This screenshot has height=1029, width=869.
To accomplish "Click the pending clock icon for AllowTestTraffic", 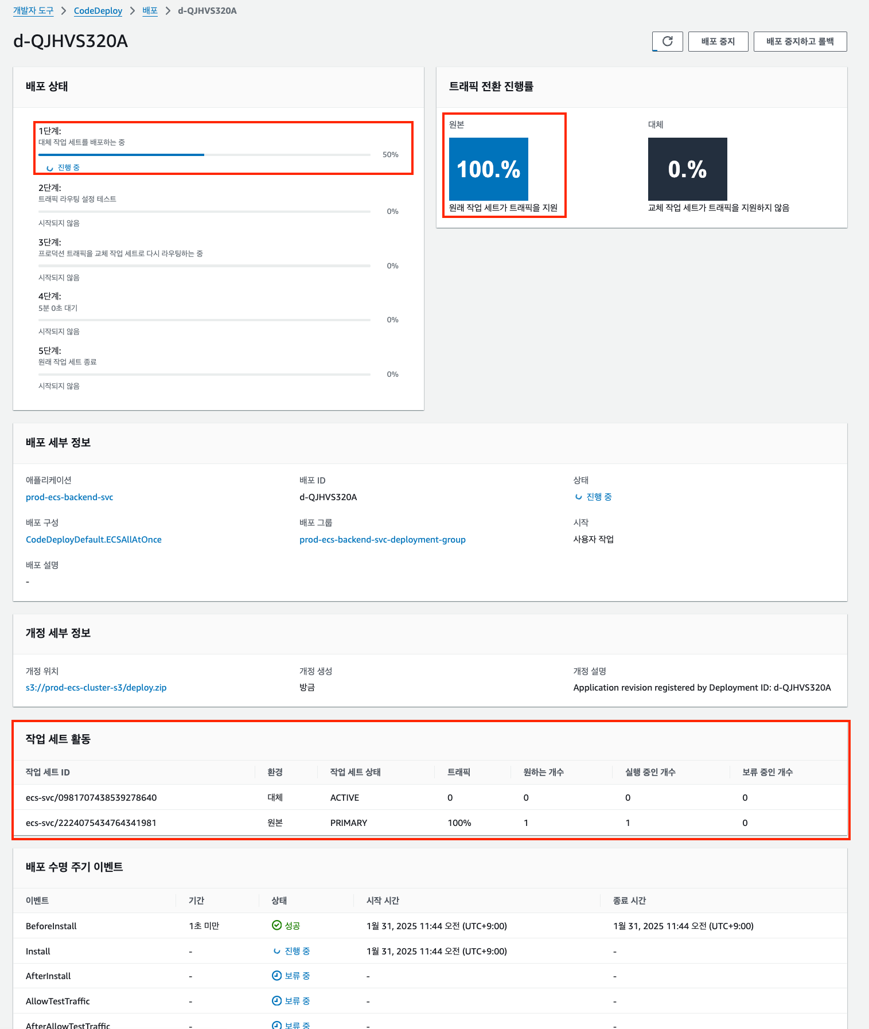I will point(276,1001).
